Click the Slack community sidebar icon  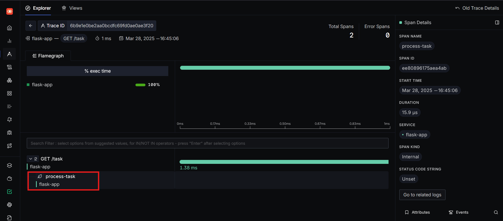tap(9, 205)
